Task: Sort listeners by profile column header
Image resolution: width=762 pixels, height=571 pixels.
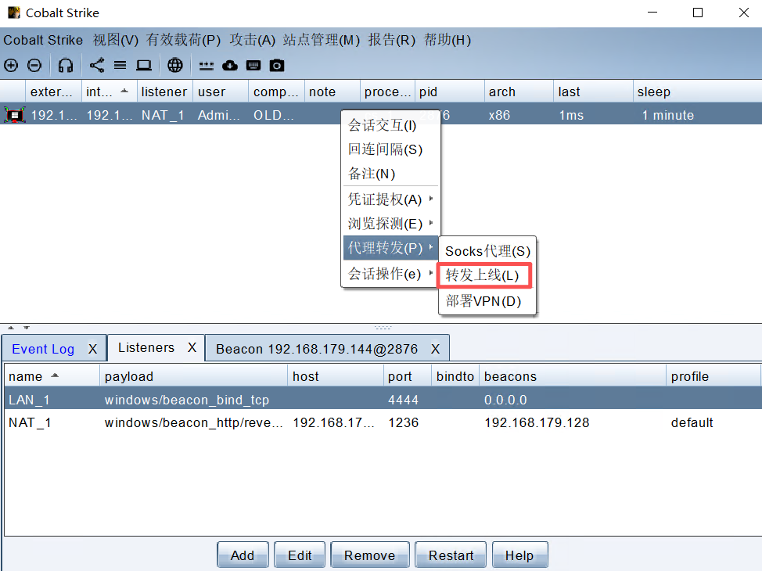Action: click(713, 376)
